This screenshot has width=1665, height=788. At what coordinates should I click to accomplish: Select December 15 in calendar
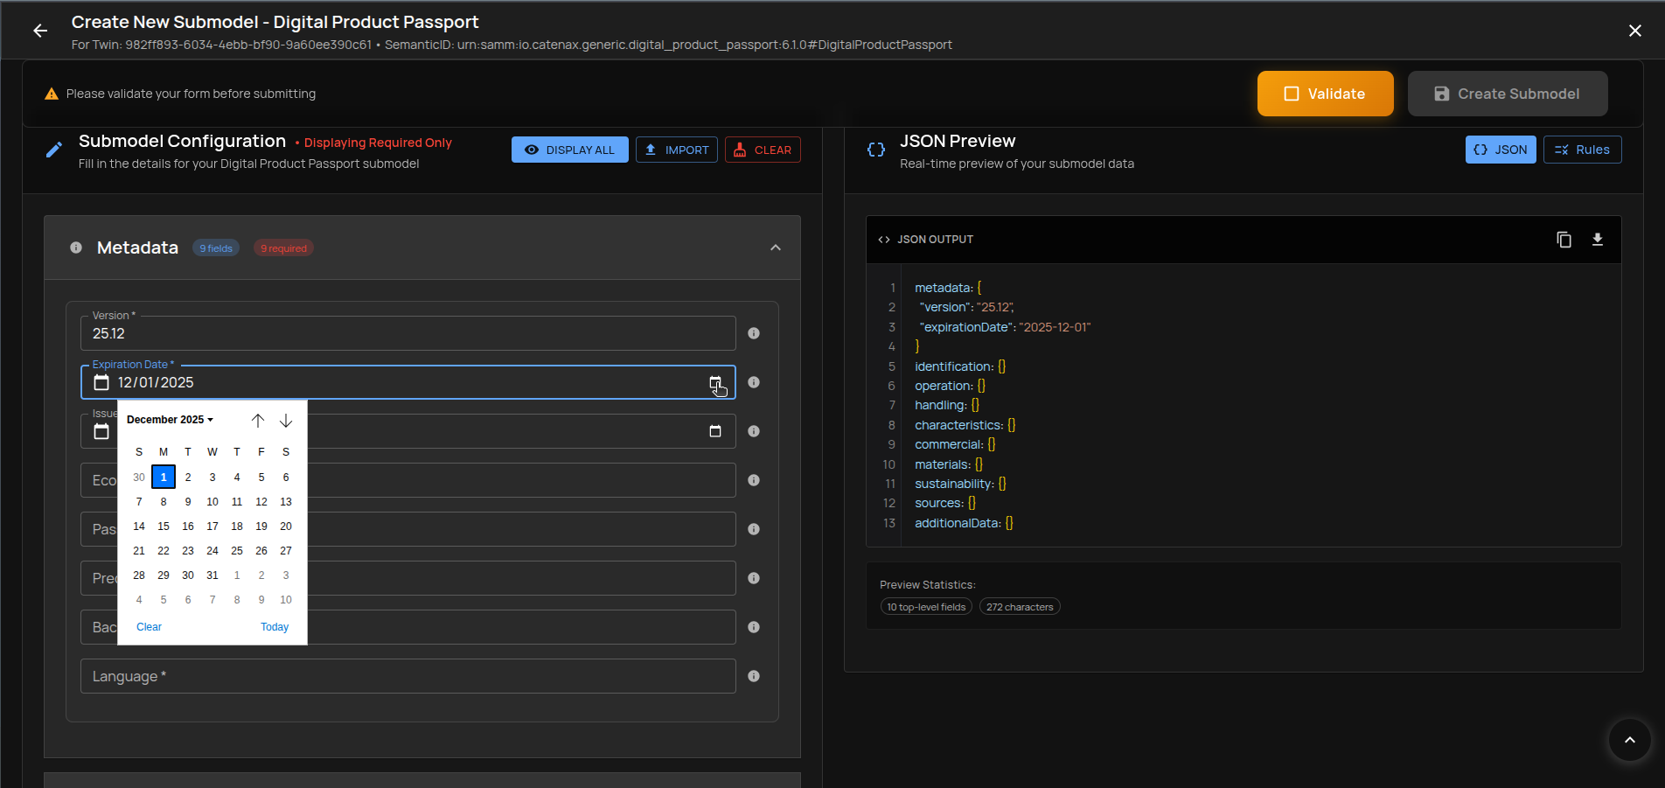(164, 526)
